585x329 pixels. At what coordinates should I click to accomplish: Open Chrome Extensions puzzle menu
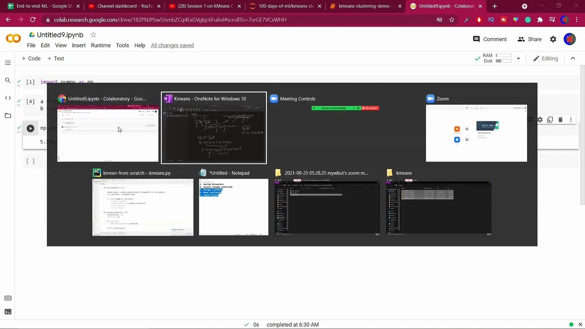click(x=540, y=20)
